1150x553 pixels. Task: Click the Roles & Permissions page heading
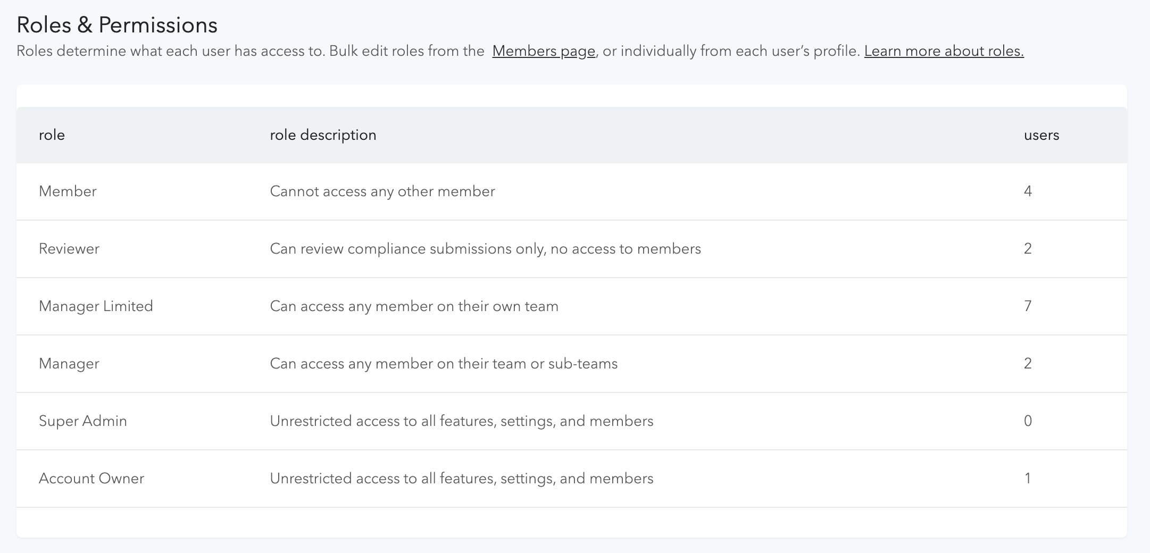pos(117,25)
